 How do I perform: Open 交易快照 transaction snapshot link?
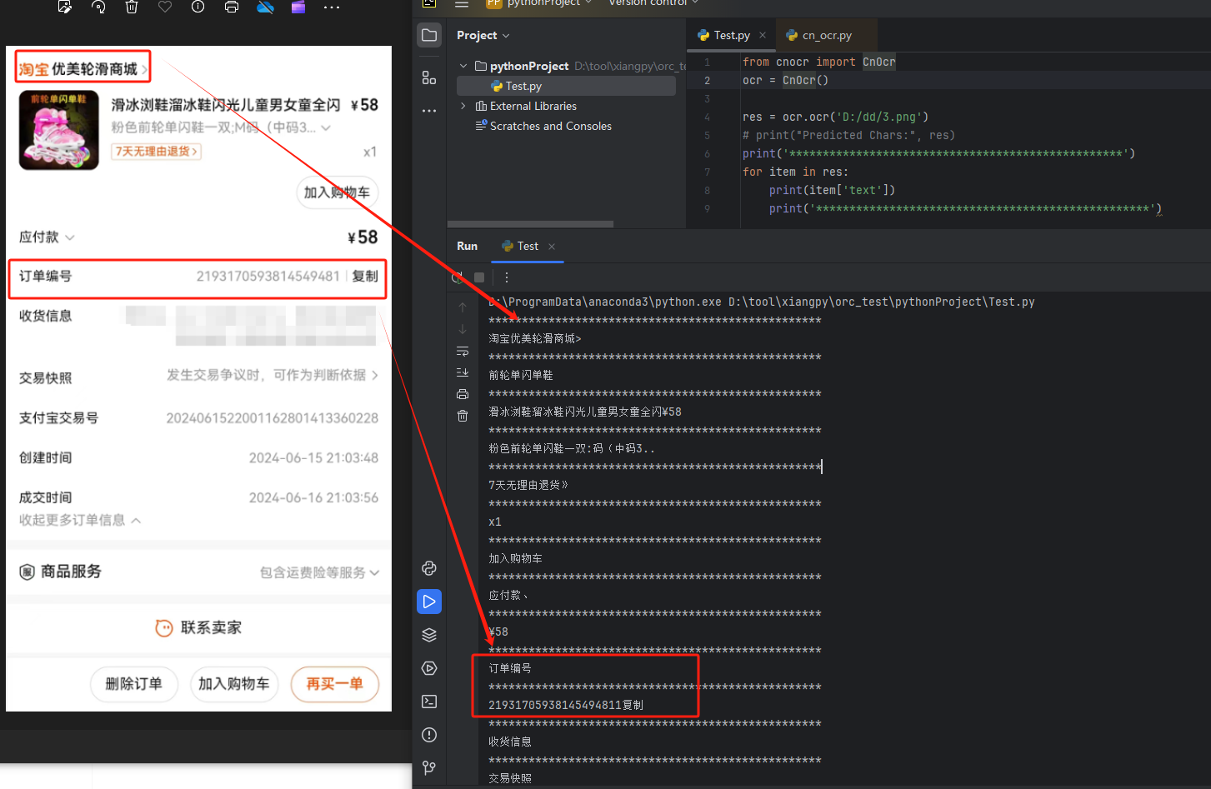click(273, 376)
